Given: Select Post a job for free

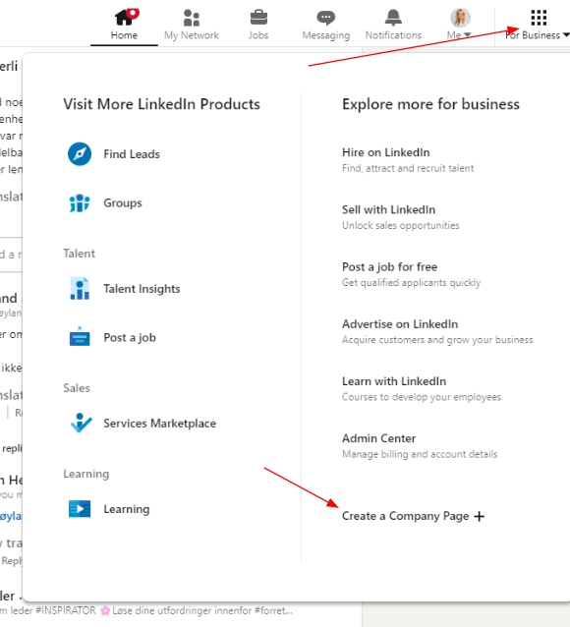Looking at the screenshot, I should tap(389, 266).
